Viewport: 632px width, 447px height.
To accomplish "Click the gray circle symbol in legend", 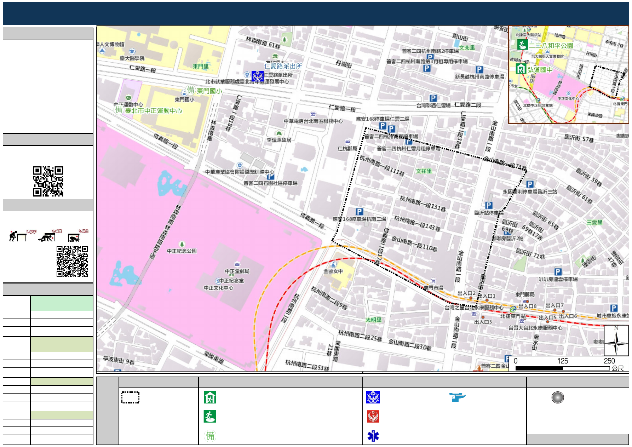I will (557, 397).
